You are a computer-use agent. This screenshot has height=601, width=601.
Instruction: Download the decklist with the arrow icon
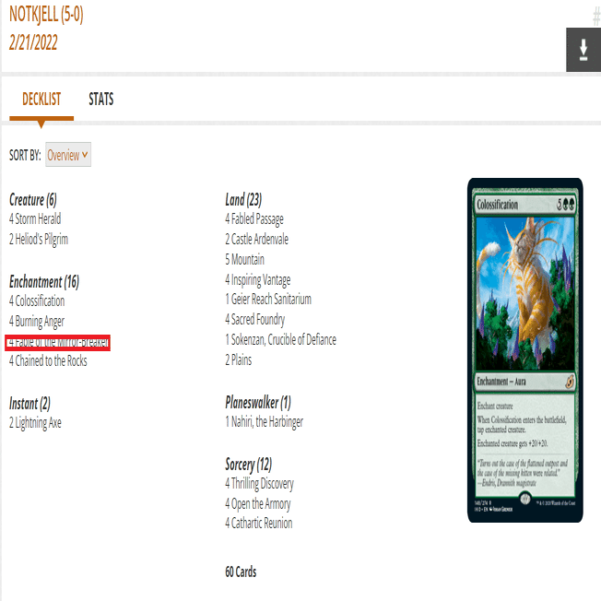click(x=583, y=50)
